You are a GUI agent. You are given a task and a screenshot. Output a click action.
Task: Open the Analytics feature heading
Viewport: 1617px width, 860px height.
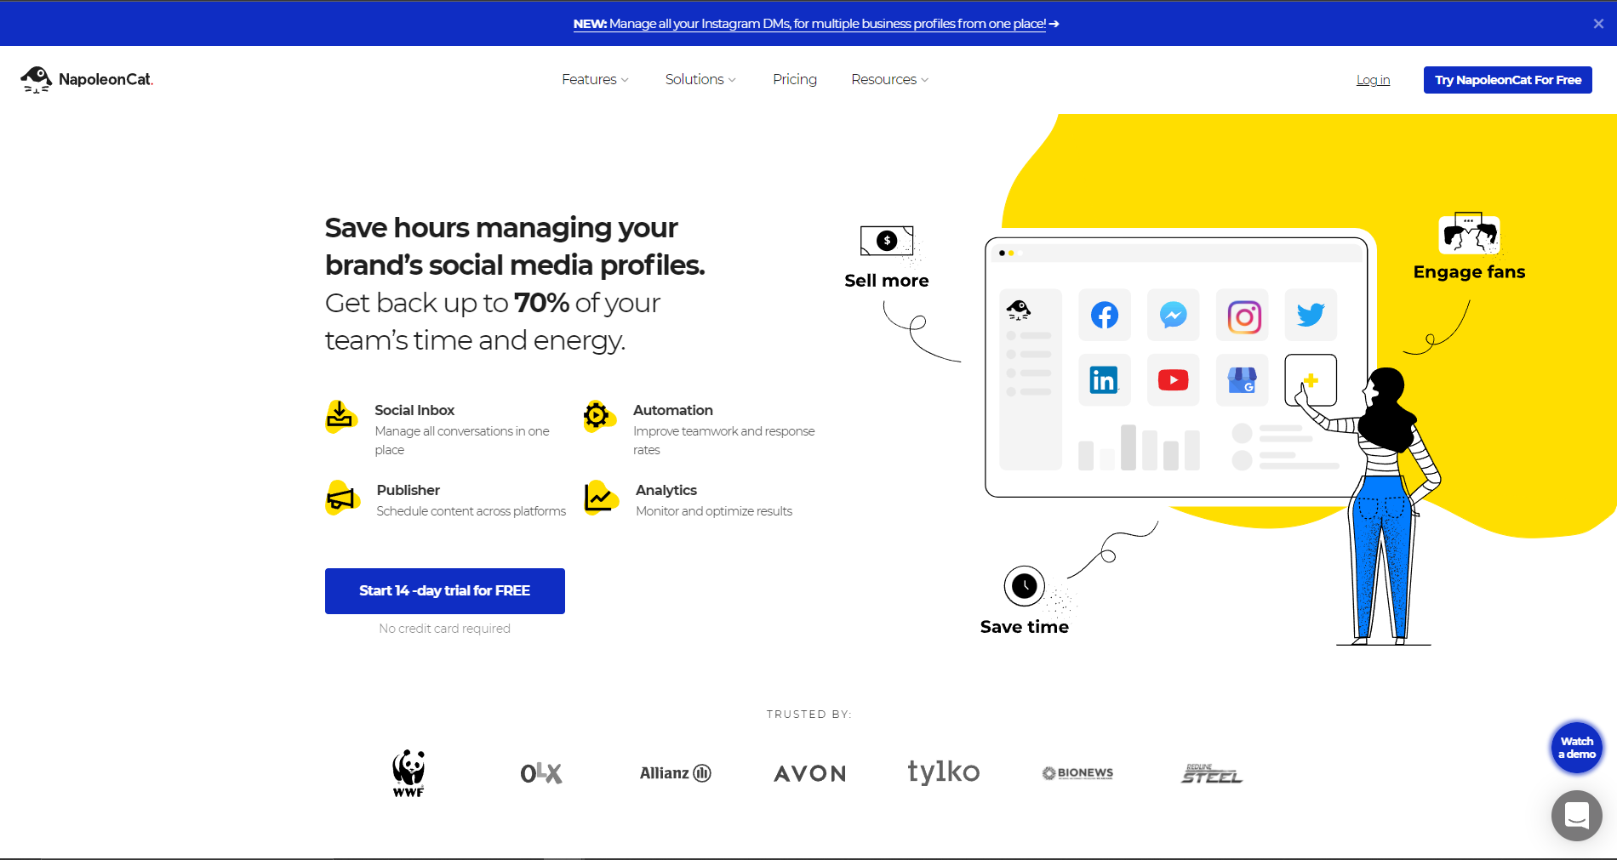click(x=666, y=490)
